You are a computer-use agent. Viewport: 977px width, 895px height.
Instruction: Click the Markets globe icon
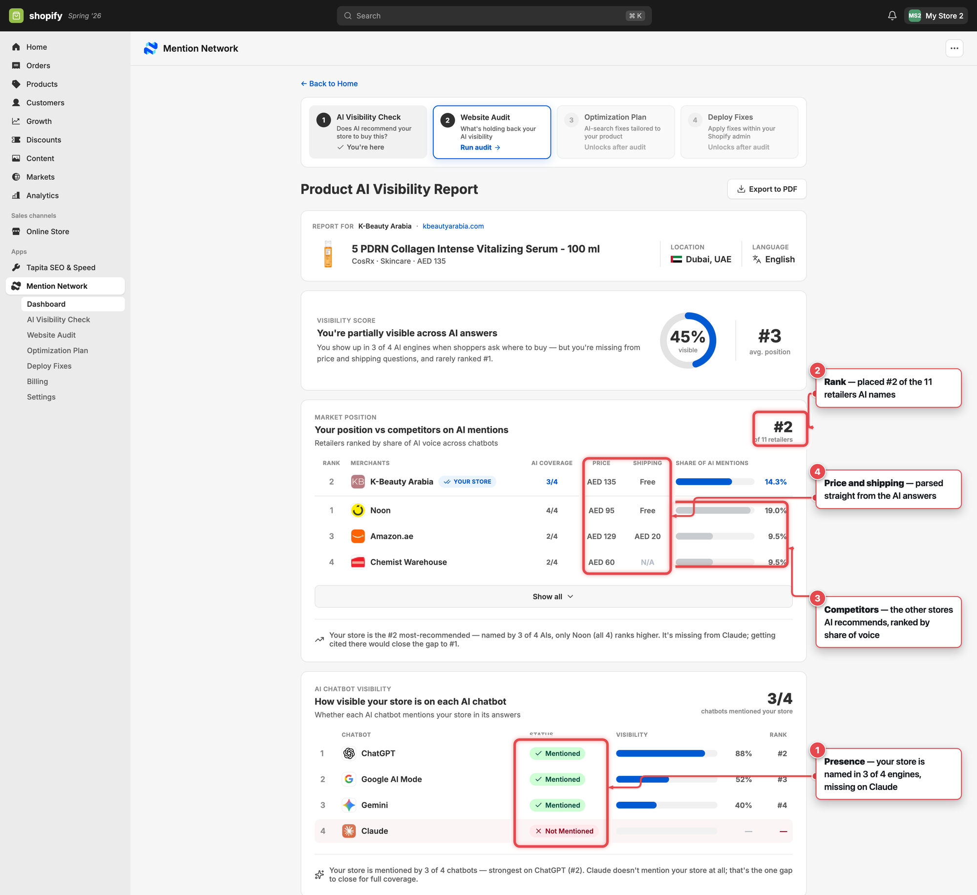coord(16,177)
